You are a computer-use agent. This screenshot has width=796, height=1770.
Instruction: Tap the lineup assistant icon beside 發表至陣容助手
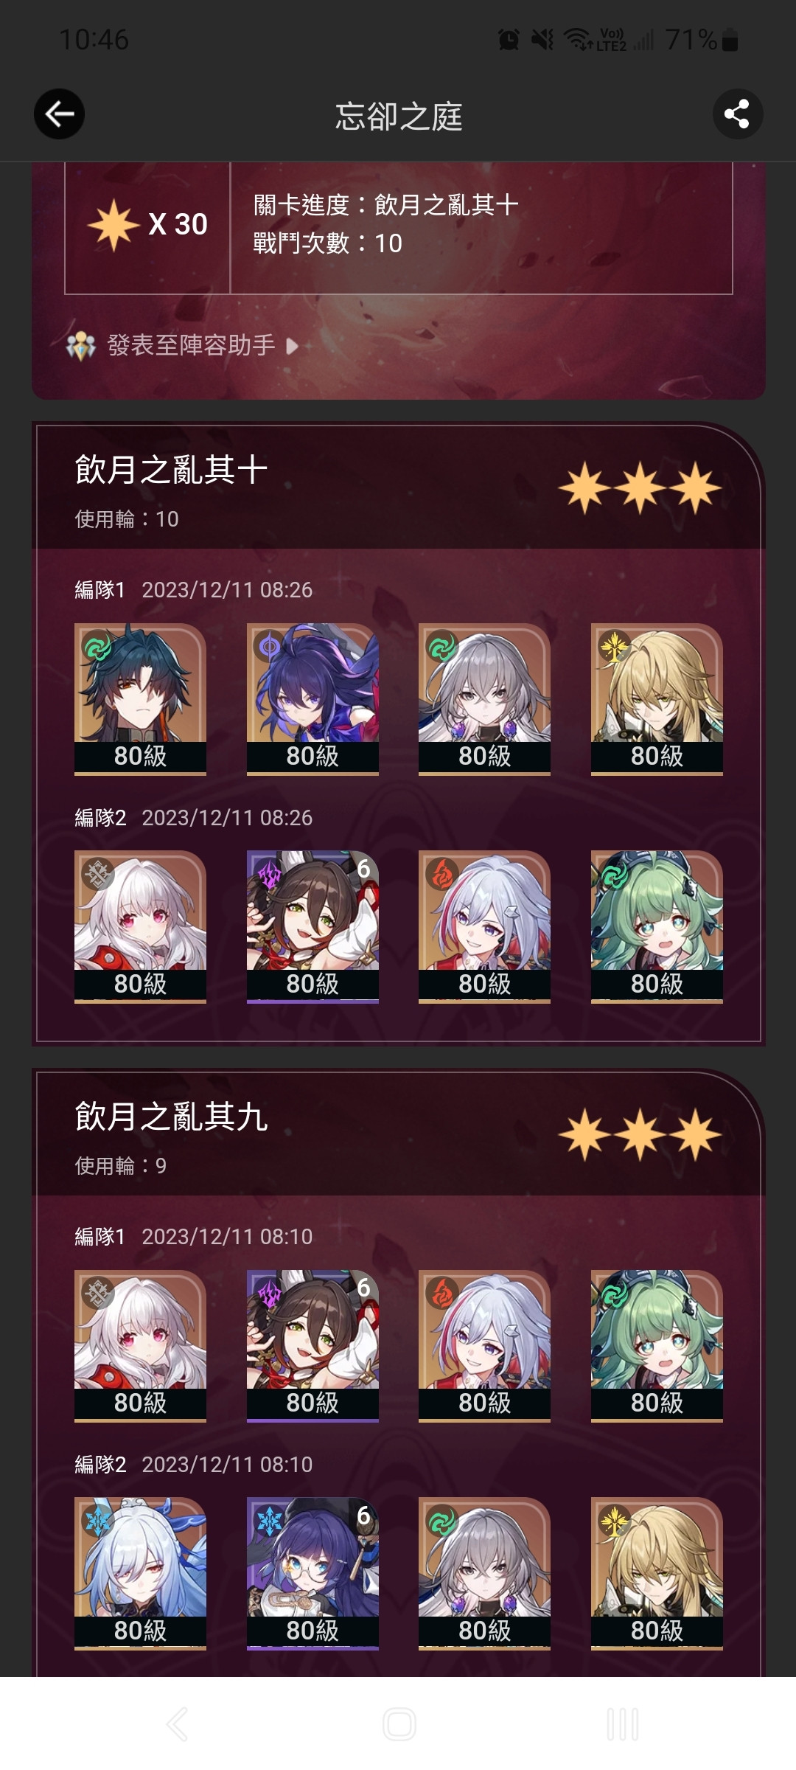pos(81,346)
